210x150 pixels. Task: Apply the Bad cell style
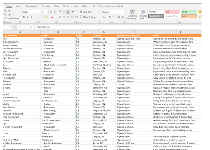coord(173,12)
